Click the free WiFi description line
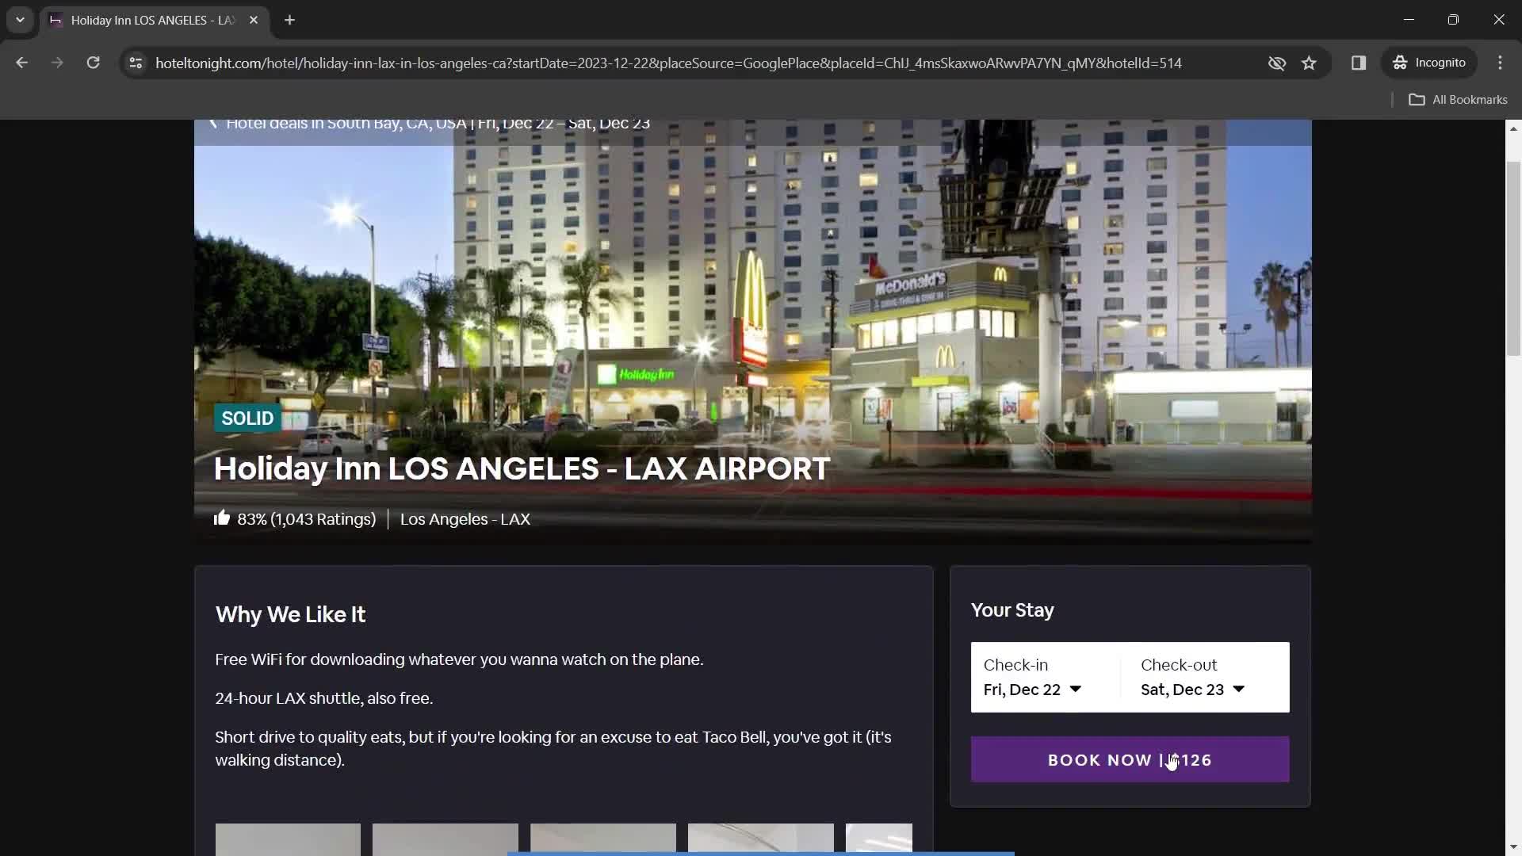1522x856 pixels. click(459, 659)
